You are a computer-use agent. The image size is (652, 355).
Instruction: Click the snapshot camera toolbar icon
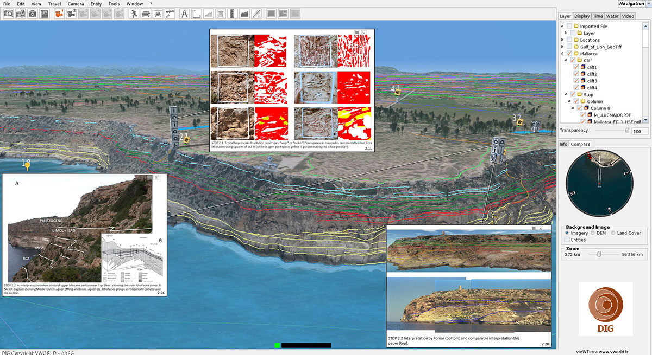pos(33,14)
